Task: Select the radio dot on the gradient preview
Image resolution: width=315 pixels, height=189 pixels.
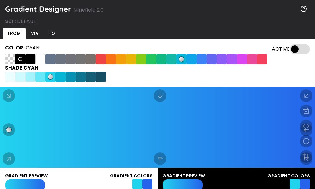Action: click(x=9, y=130)
